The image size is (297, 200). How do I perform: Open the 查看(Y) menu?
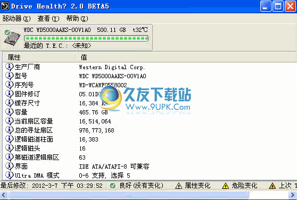[48, 19]
